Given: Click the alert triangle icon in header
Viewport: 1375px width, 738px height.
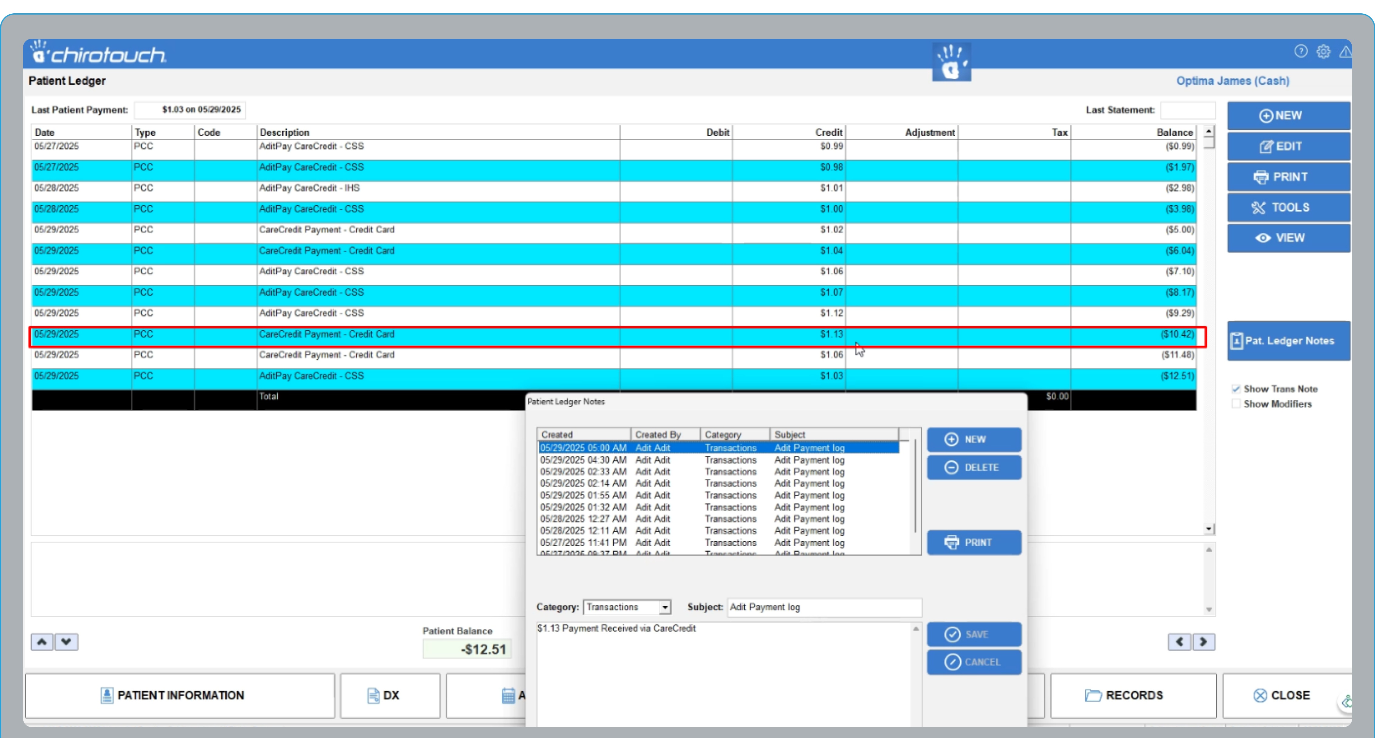Looking at the screenshot, I should (x=1345, y=51).
